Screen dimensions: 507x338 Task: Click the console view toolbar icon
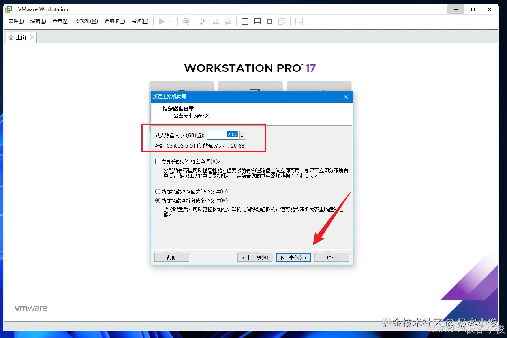299,21
